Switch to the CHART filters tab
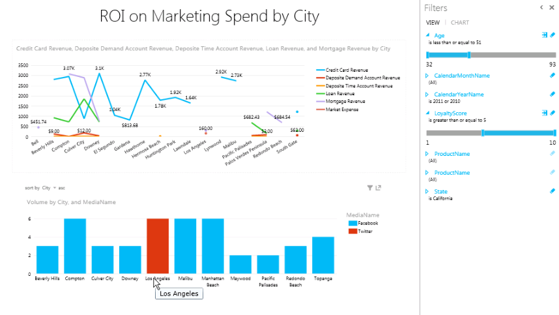Screen dimensions: 559x315 point(460,23)
